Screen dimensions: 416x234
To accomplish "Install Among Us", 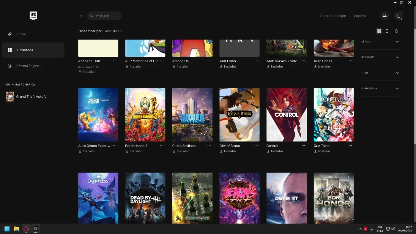I will point(181,67).
